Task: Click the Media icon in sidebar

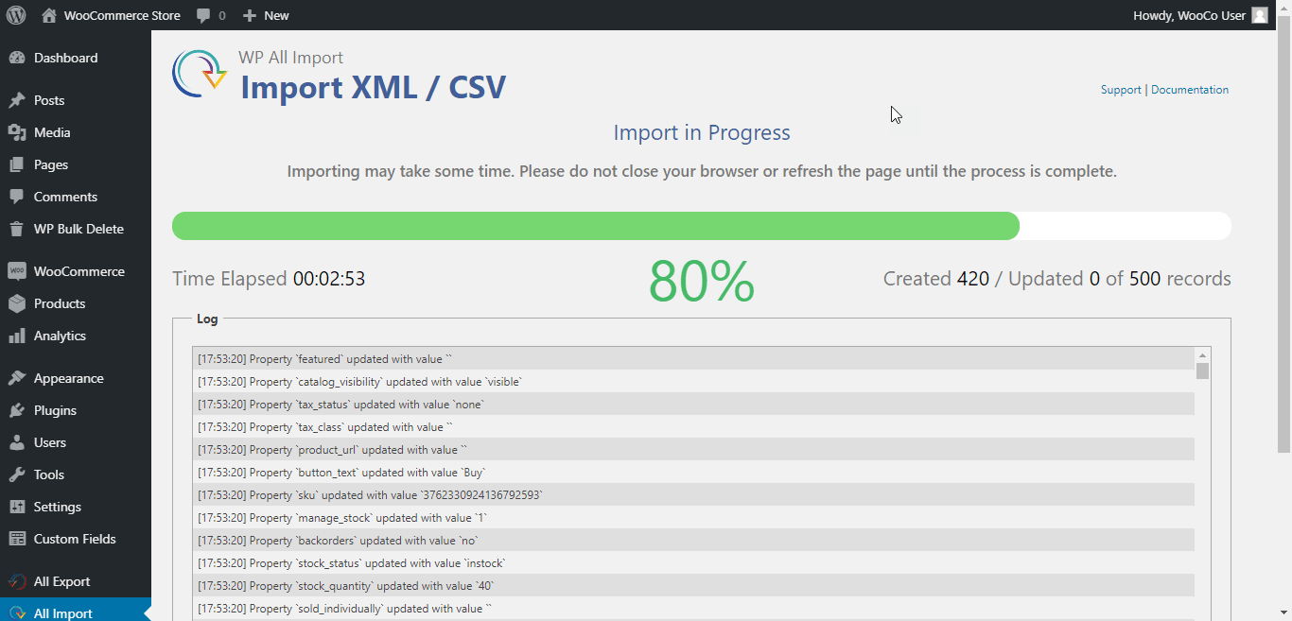Action: point(17,132)
